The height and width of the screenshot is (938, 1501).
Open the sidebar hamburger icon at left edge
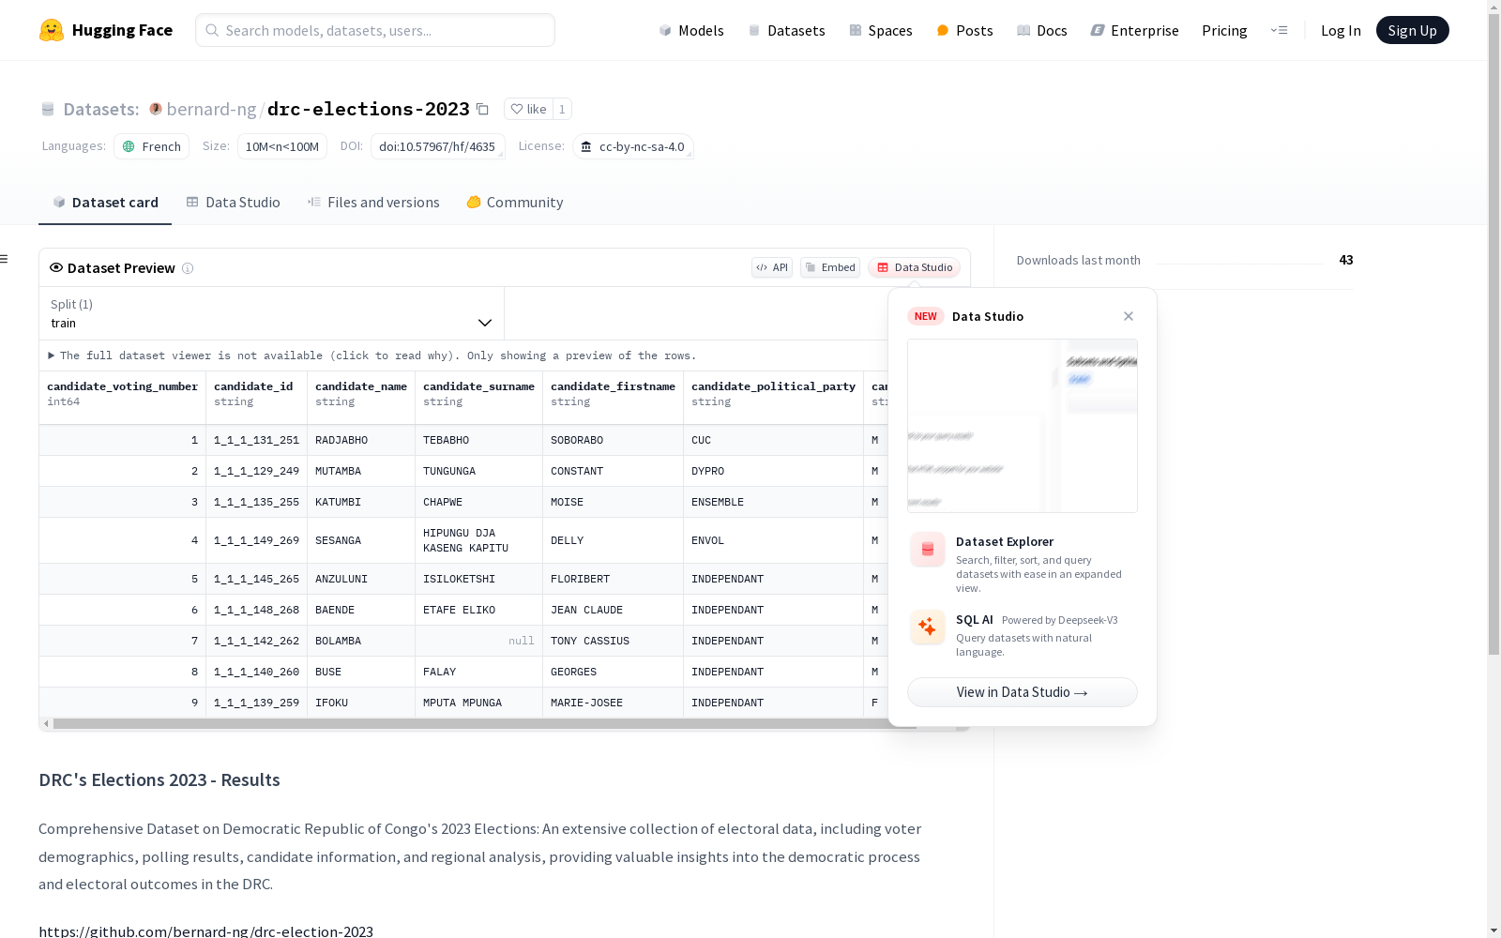[x=4, y=259]
